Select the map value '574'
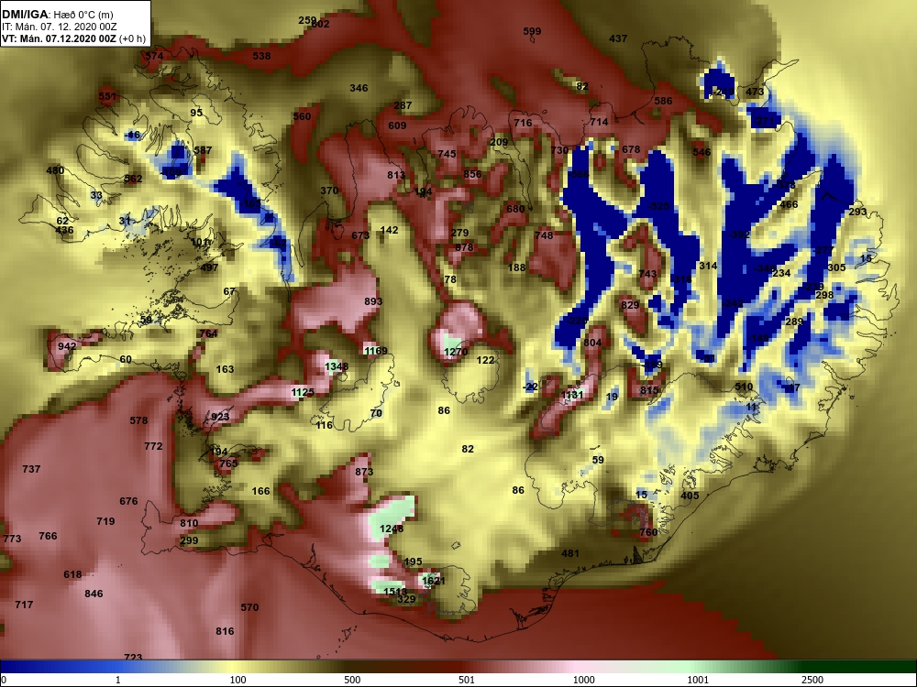The height and width of the screenshot is (687, 917). point(154,56)
